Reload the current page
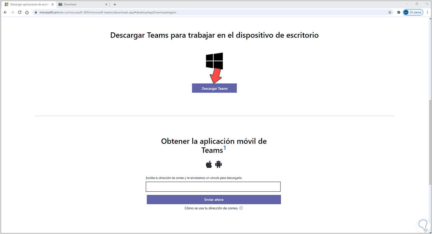Image resolution: width=432 pixels, height=234 pixels. (20, 12)
